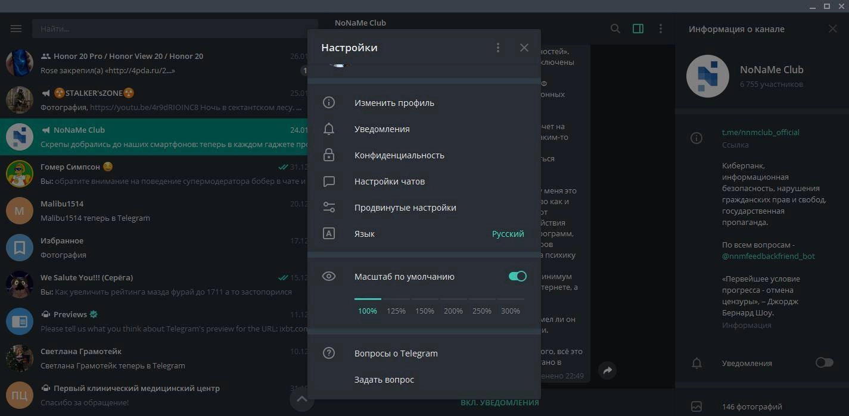Open Уведомления settings item
The width and height of the screenshot is (849, 416).
click(x=424, y=129)
